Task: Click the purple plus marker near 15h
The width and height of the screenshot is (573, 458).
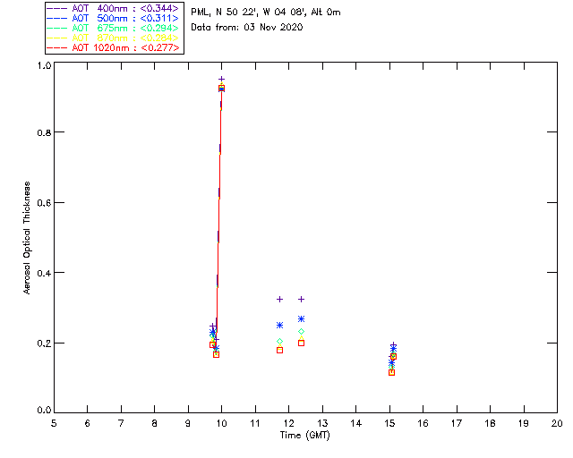Action: pos(394,344)
